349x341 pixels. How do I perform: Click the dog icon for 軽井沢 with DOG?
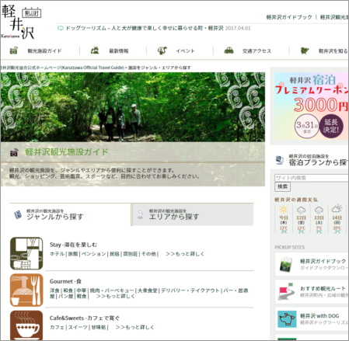[287, 319]
